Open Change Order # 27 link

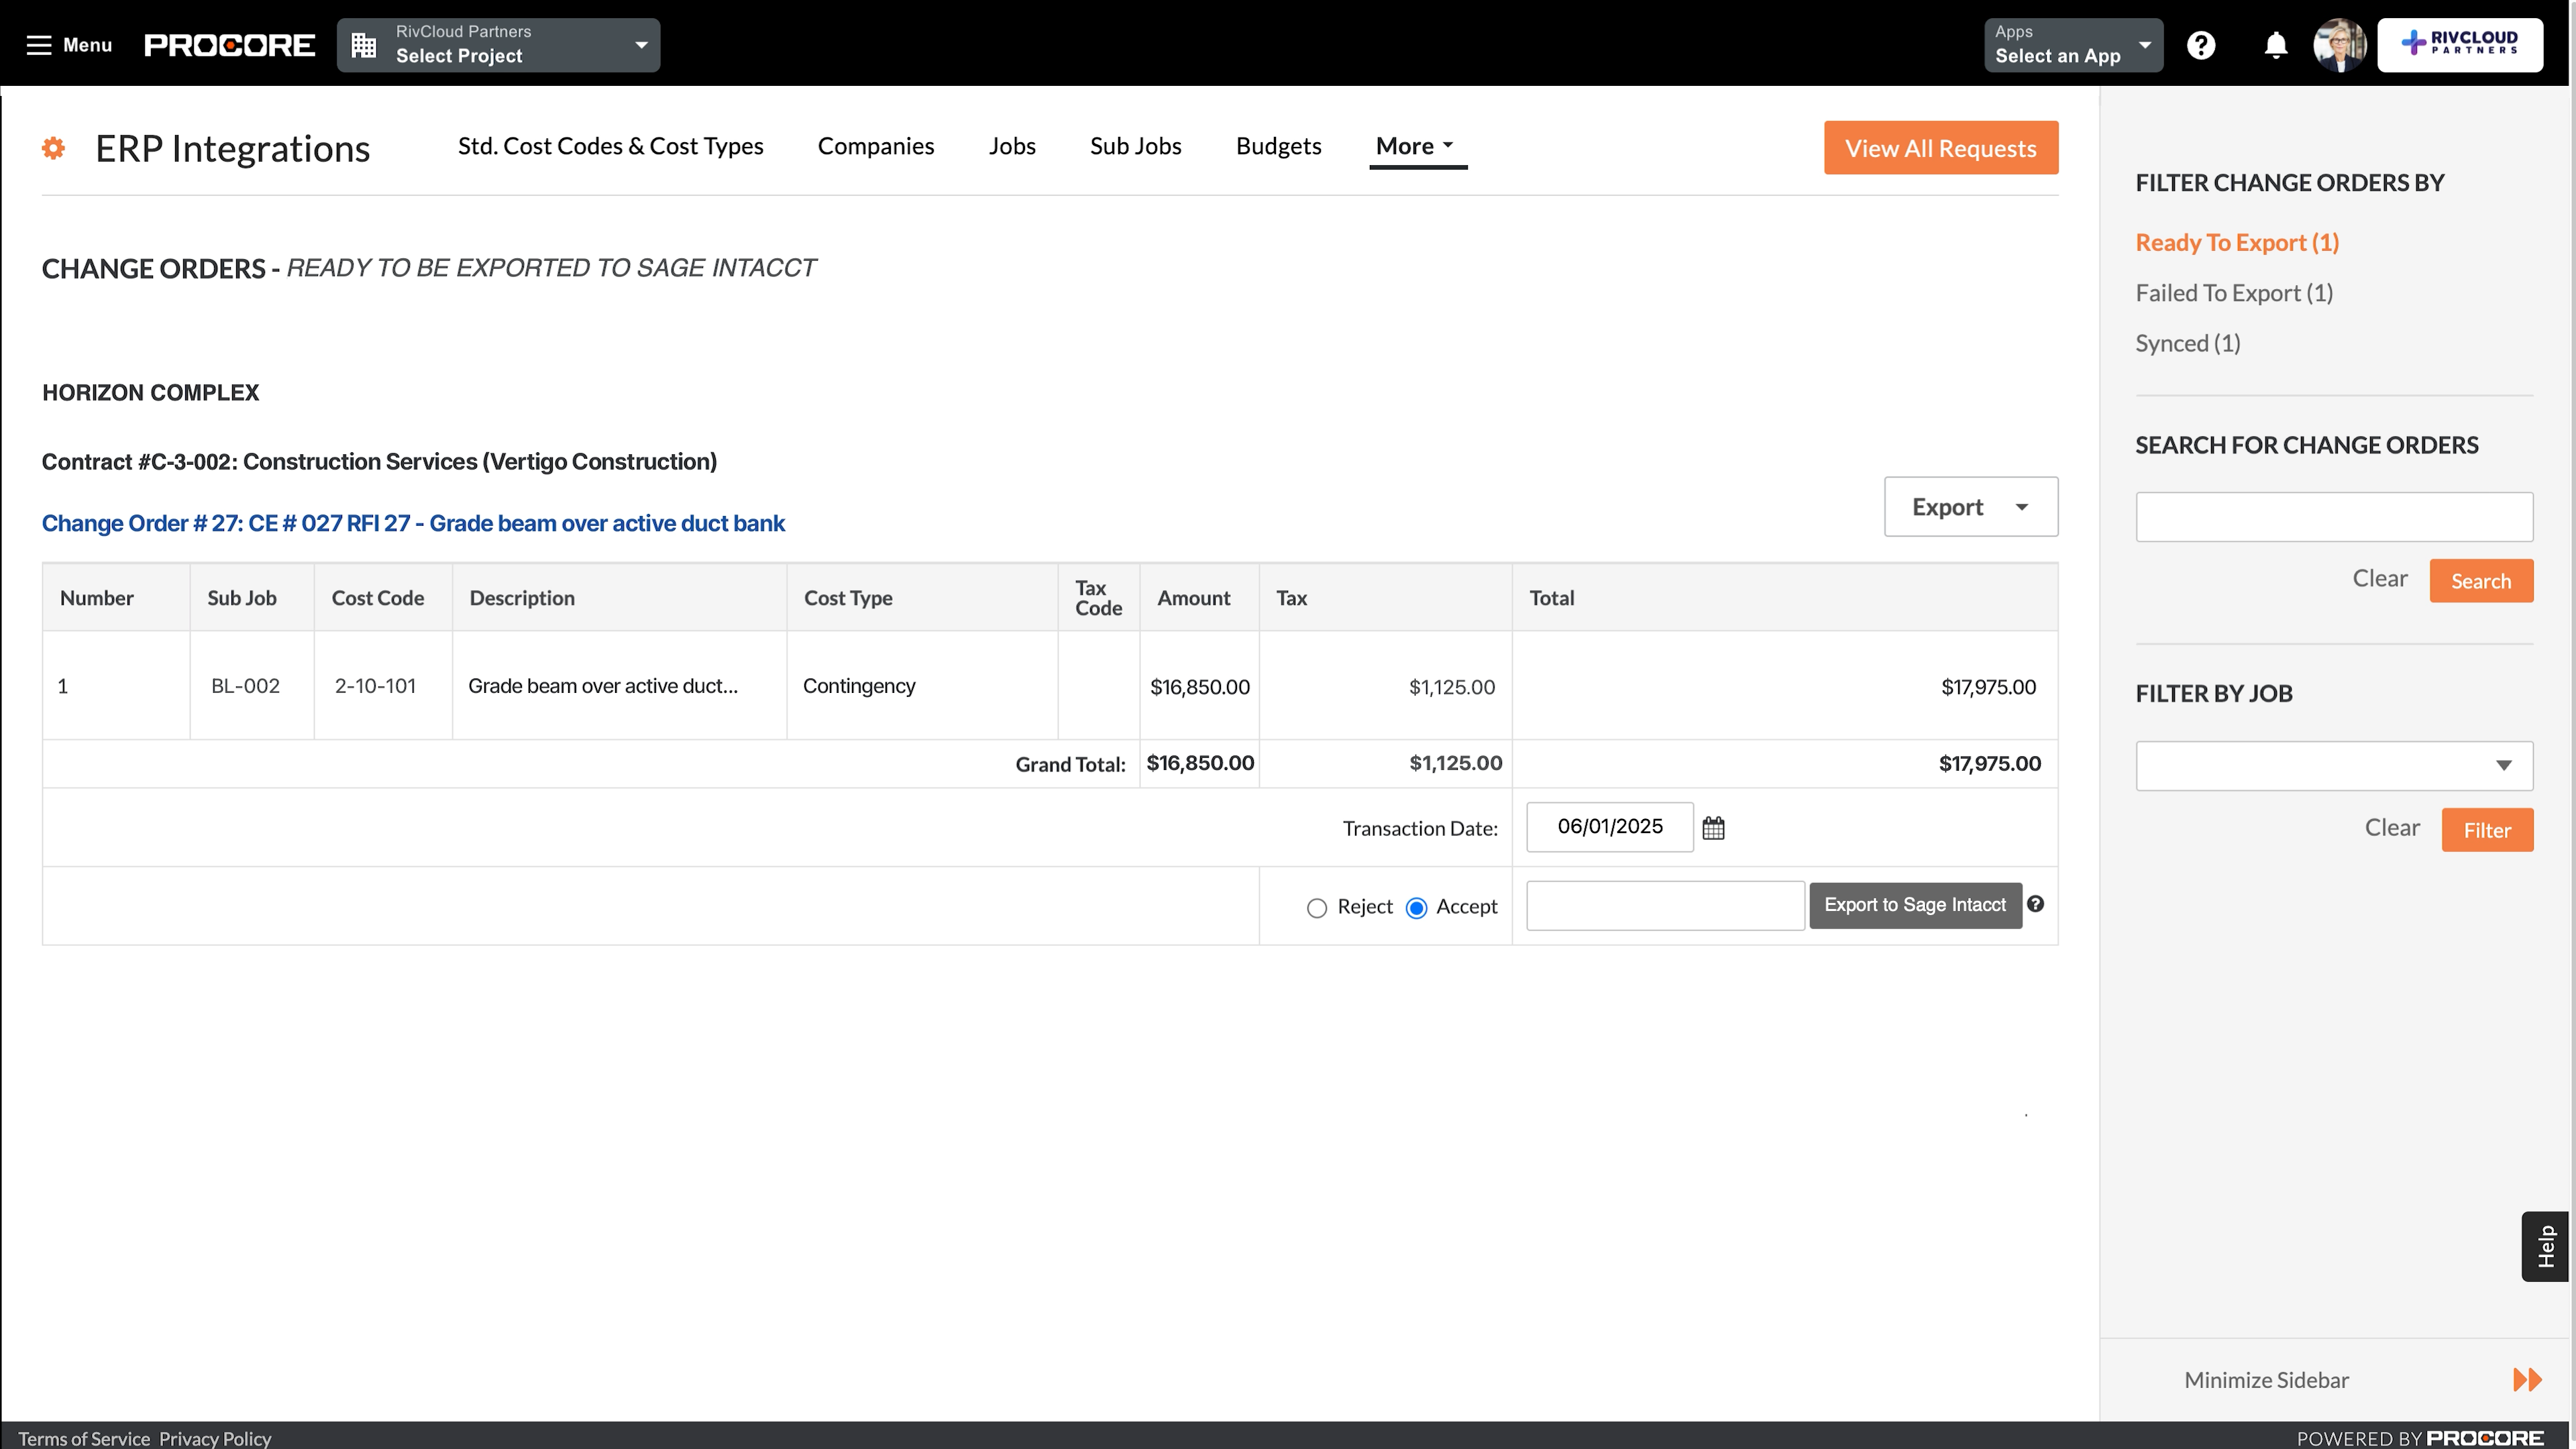pyautogui.click(x=413, y=524)
